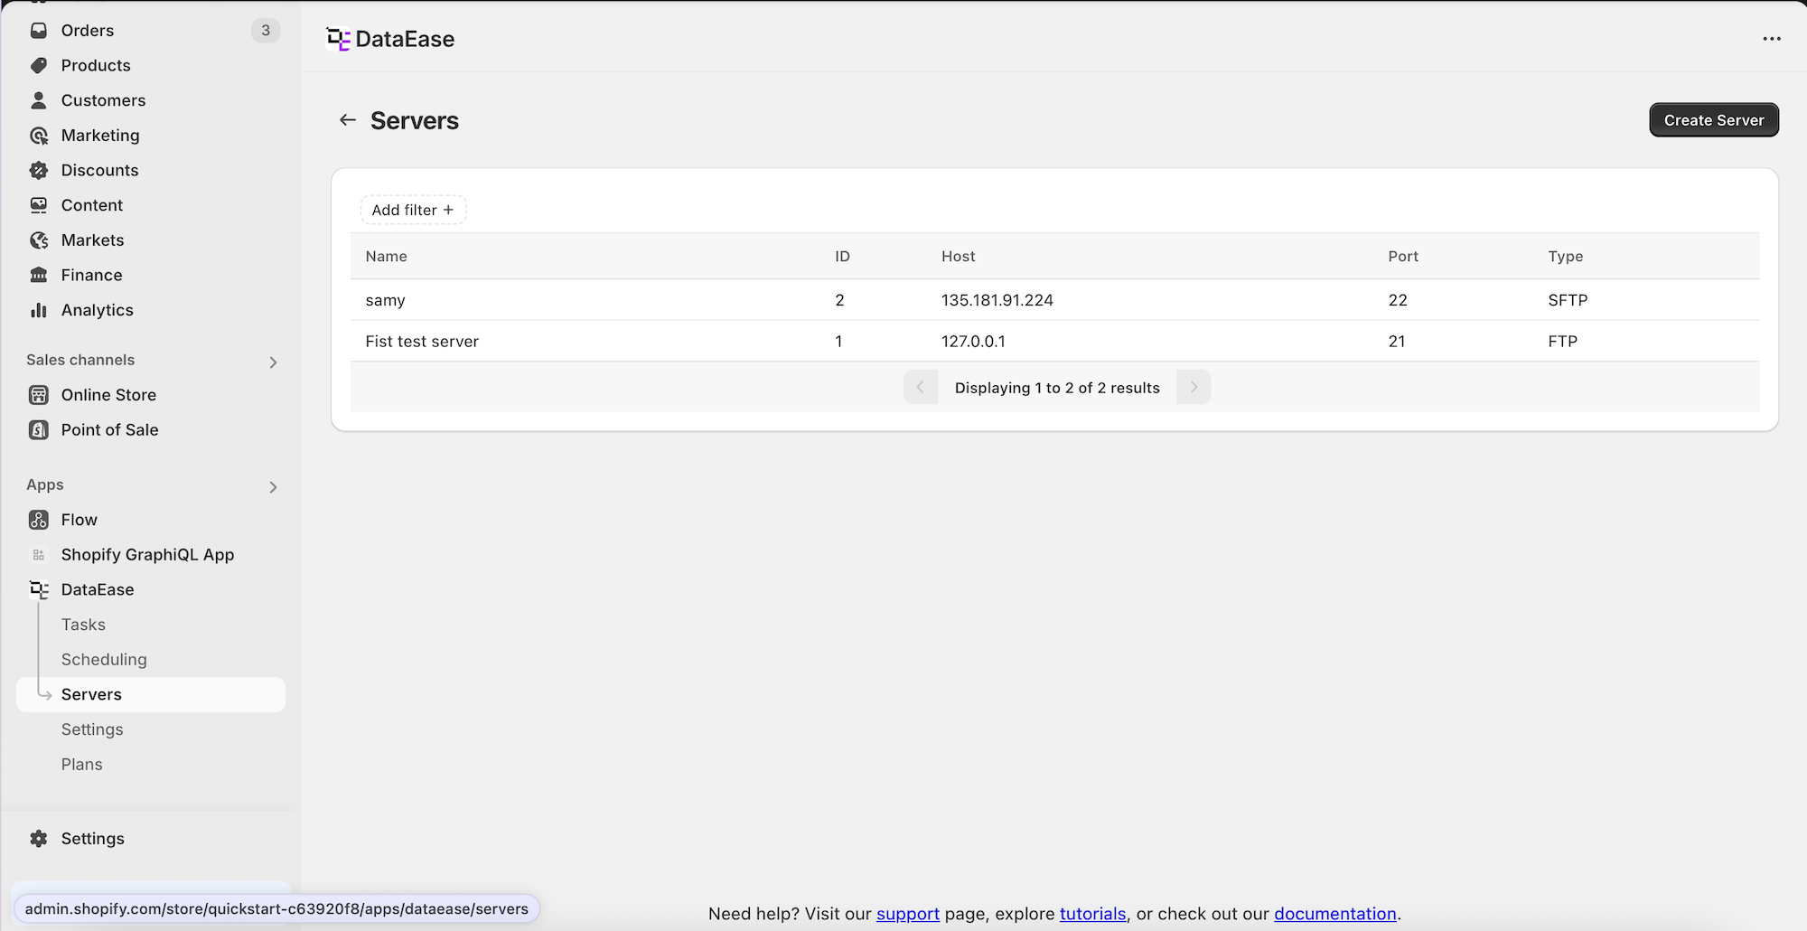Click the Markets globe icon
This screenshot has height=931, width=1807.
(x=39, y=240)
